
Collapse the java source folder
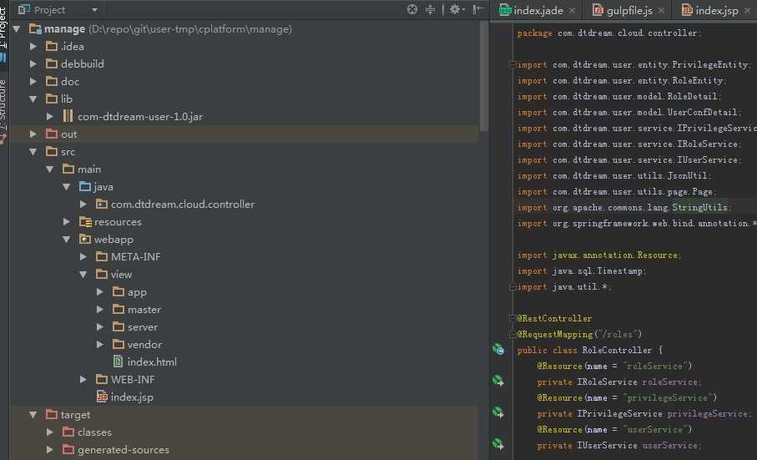point(67,187)
